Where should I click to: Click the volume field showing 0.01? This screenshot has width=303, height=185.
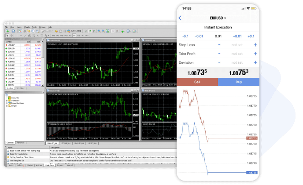coord(218,36)
